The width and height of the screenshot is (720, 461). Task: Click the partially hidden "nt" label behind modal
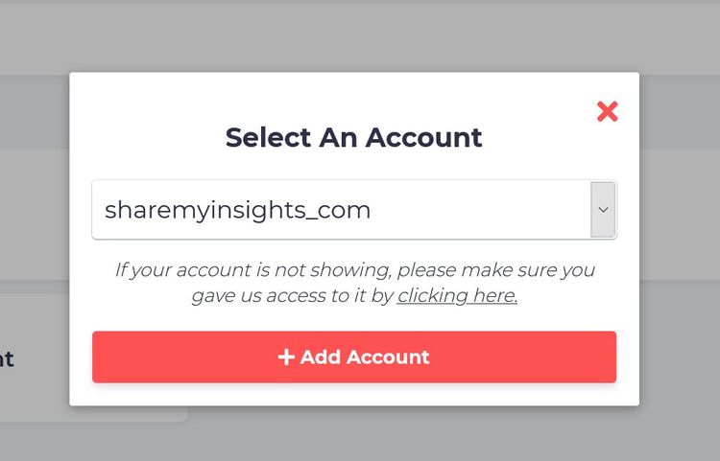[x=7, y=359]
